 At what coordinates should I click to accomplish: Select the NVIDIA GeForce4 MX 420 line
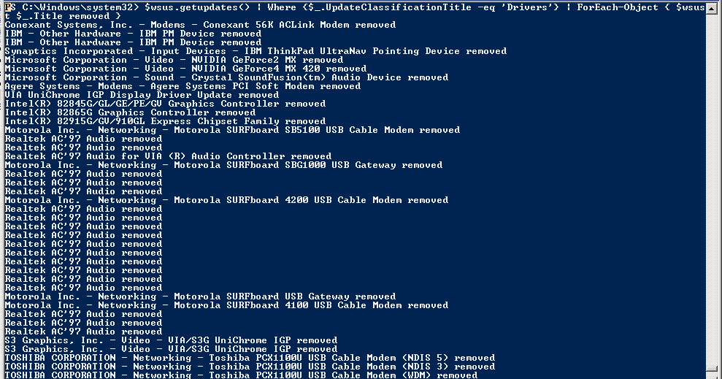click(x=185, y=69)
